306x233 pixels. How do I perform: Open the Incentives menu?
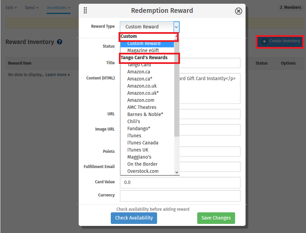[x=58, y=7]
